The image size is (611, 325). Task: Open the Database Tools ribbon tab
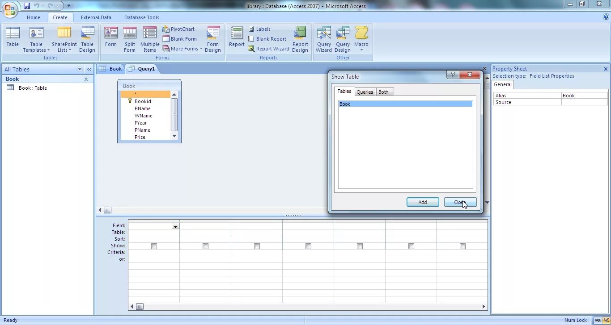click(141, 17)
